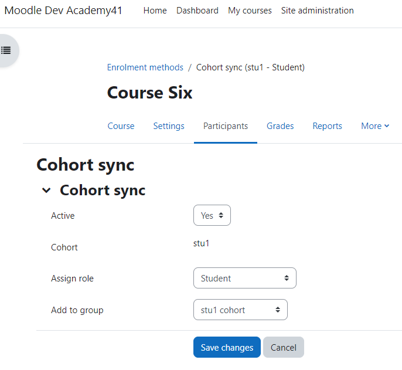Viewport: 402px width, 370px height.
Task: Expand the More menu in course navigation
Action: pos(375,126)
